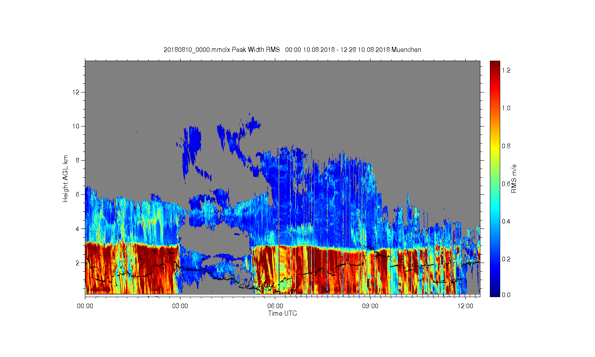Click the 00:00 time axis label
This screenshot has height=357, width=595.
[85, 306]
